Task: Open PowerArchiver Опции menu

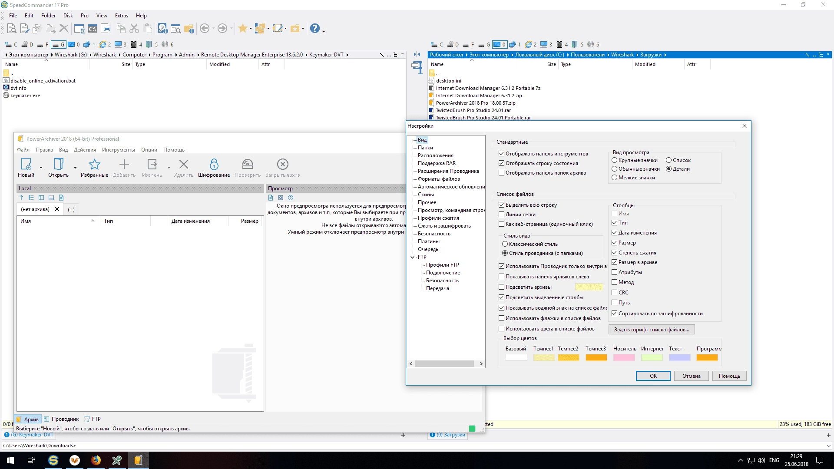Action: 149,150
